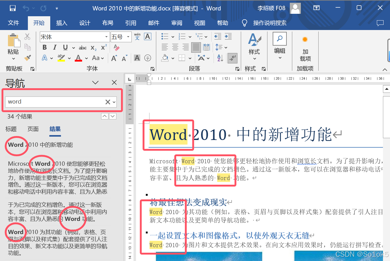Open search options arrow in navigation box
Image resolution: width=390 pixels, height=261 pixels.
tap(114, 102)
